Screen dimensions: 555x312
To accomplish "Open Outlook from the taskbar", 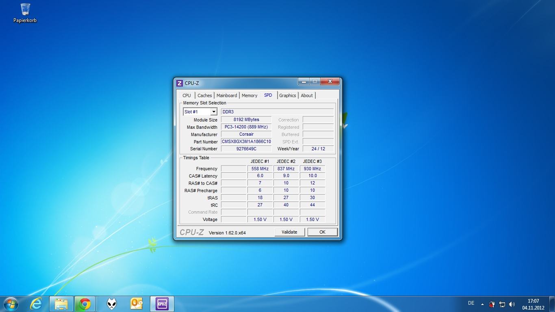I will click(x=137, y=303).
